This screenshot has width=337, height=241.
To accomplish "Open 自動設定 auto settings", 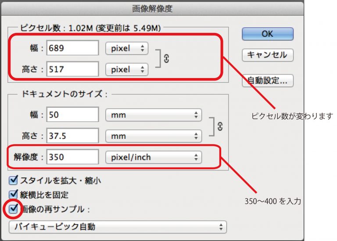I will [267, 81].
